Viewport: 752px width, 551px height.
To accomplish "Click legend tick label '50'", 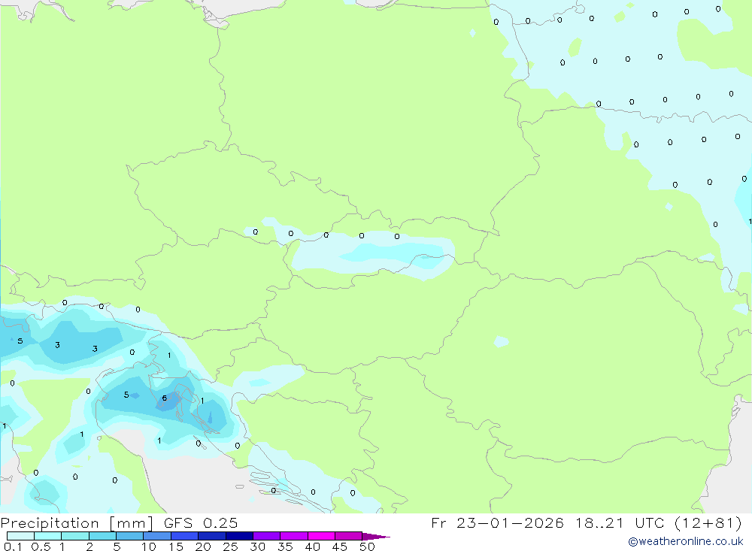I will point(367,546).
